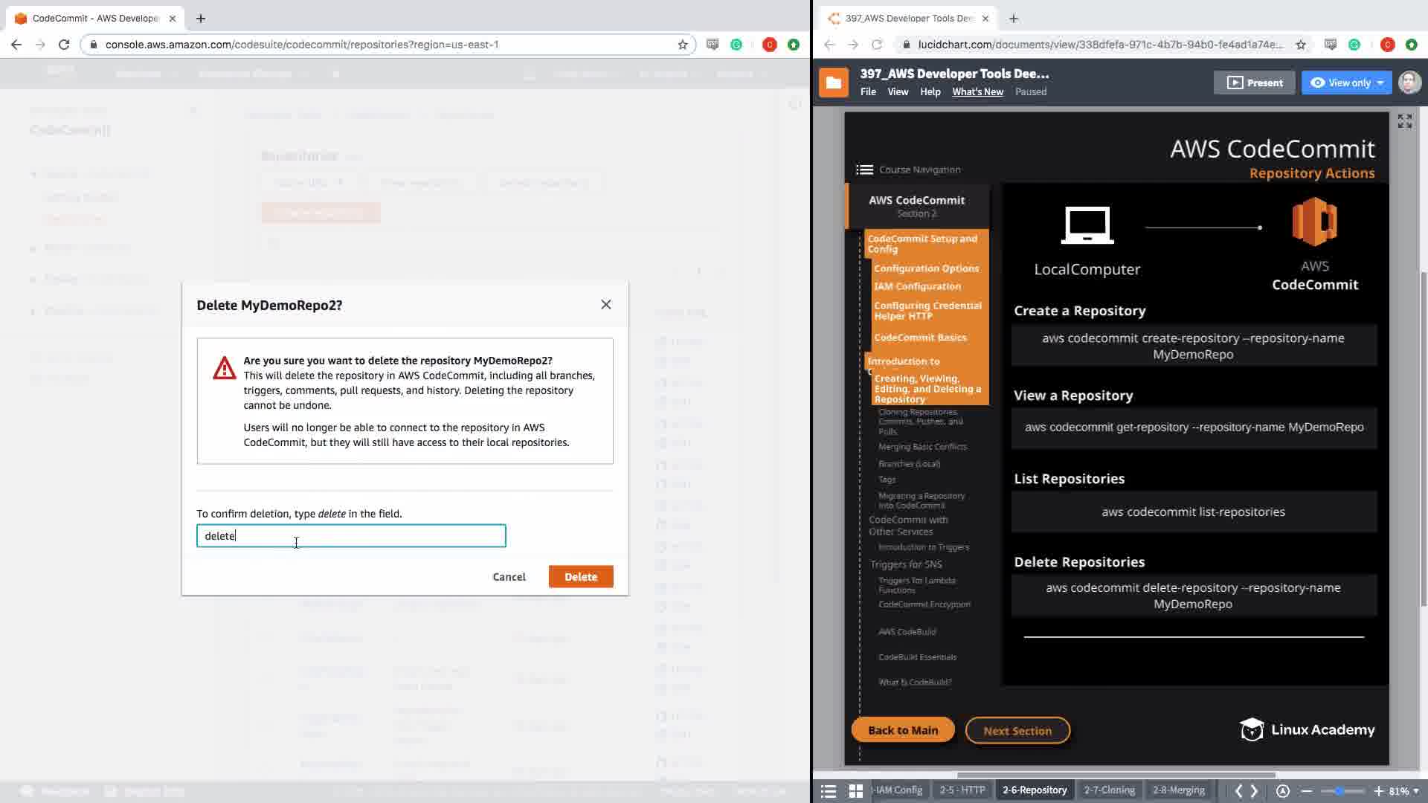Focus the delete confirmation text field
The height and width of the screenshot is (803, 1428).
click(x=351, y=536)
